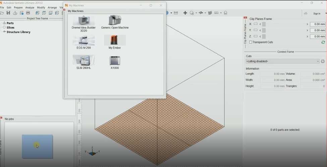Click the cut settings icon beside Cuts dropdown
The height and width of the screenshot is (167, 327).
323,61
